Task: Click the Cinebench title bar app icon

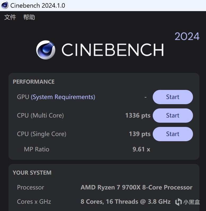Action: (x=5, y=5)
